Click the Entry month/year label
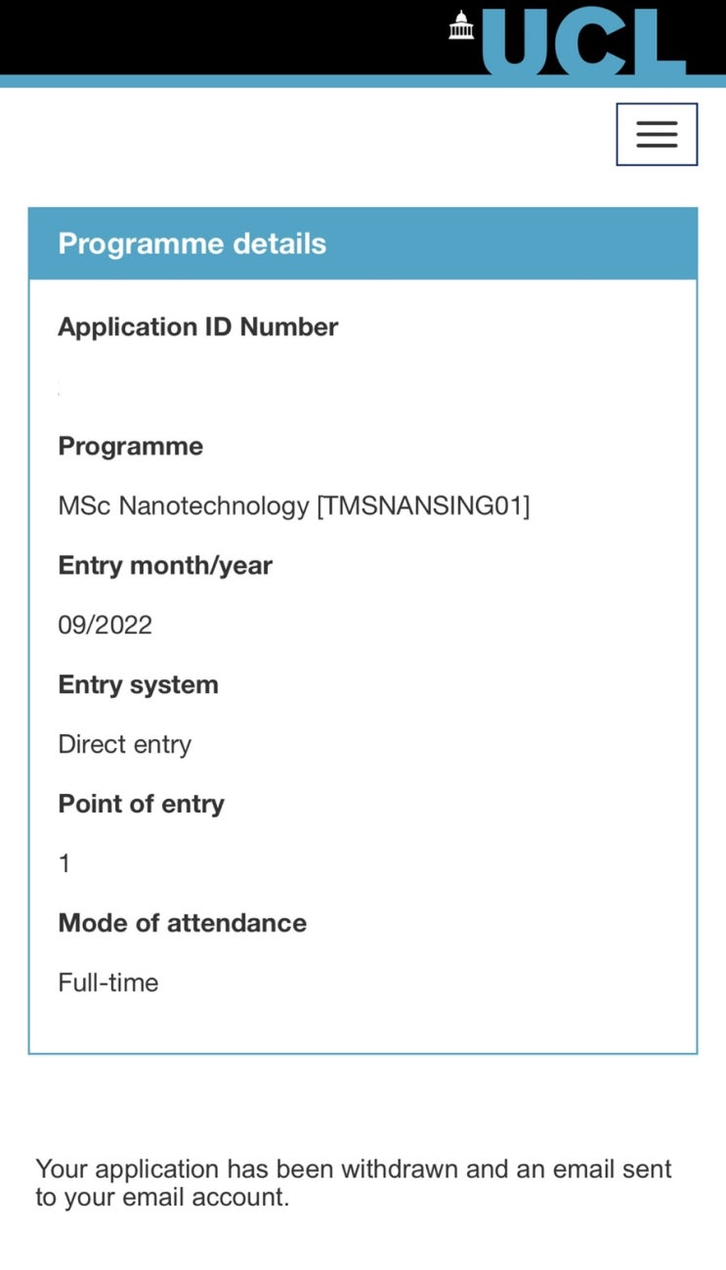Image resolution: width=726 pixels, height=1270 pixels. tap(165, 565)
